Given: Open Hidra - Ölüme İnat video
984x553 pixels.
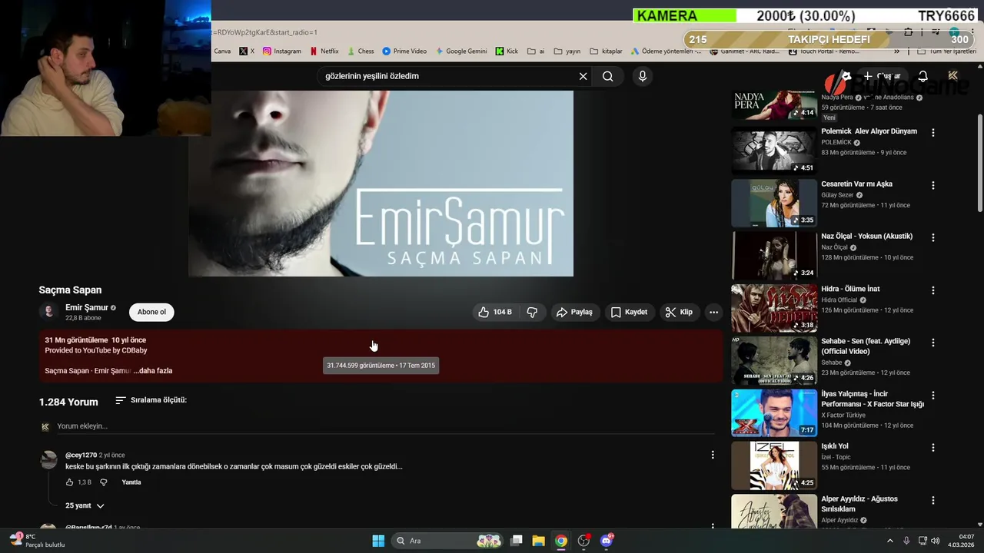Looking at the screenshot, I should [x=850, y=289].
